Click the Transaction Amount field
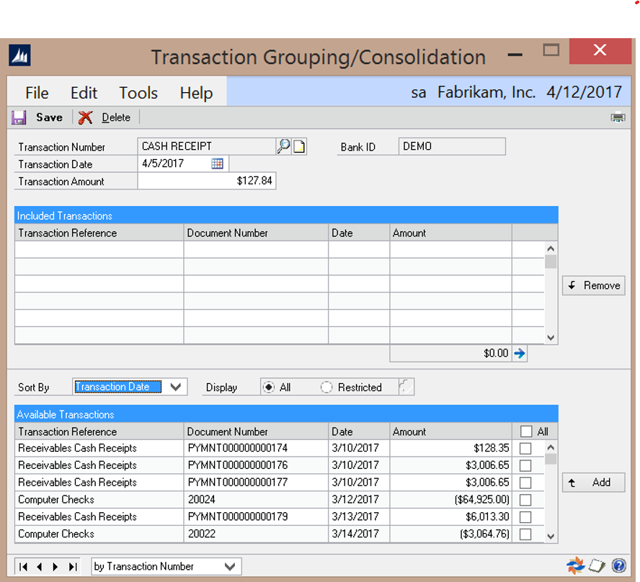Image resolution: width=640 pixels, height=582 pixels. point(206,182)
